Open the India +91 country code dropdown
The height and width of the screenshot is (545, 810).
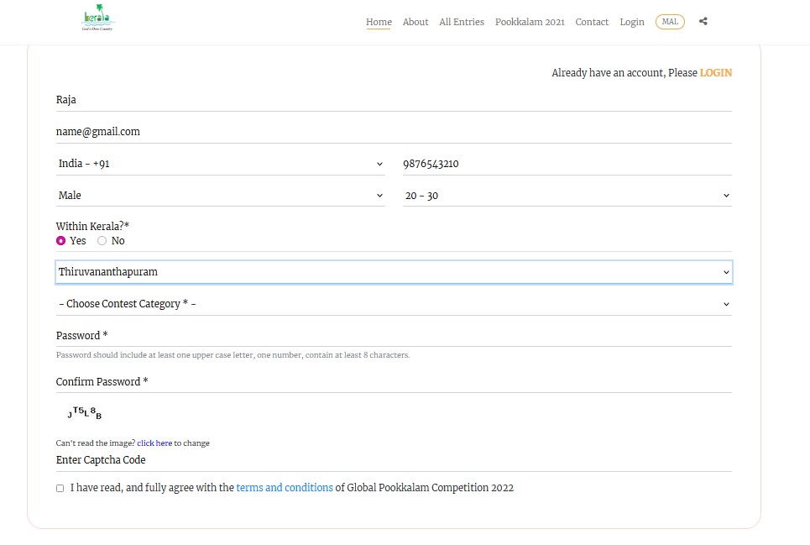tap(220, 164)
